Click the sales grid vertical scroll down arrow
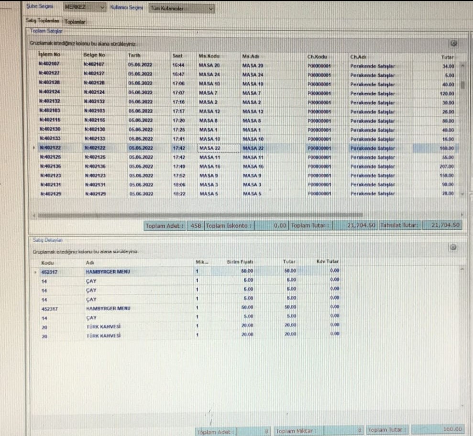The height and width of the screenshot is (436, 473). (462, 194)
